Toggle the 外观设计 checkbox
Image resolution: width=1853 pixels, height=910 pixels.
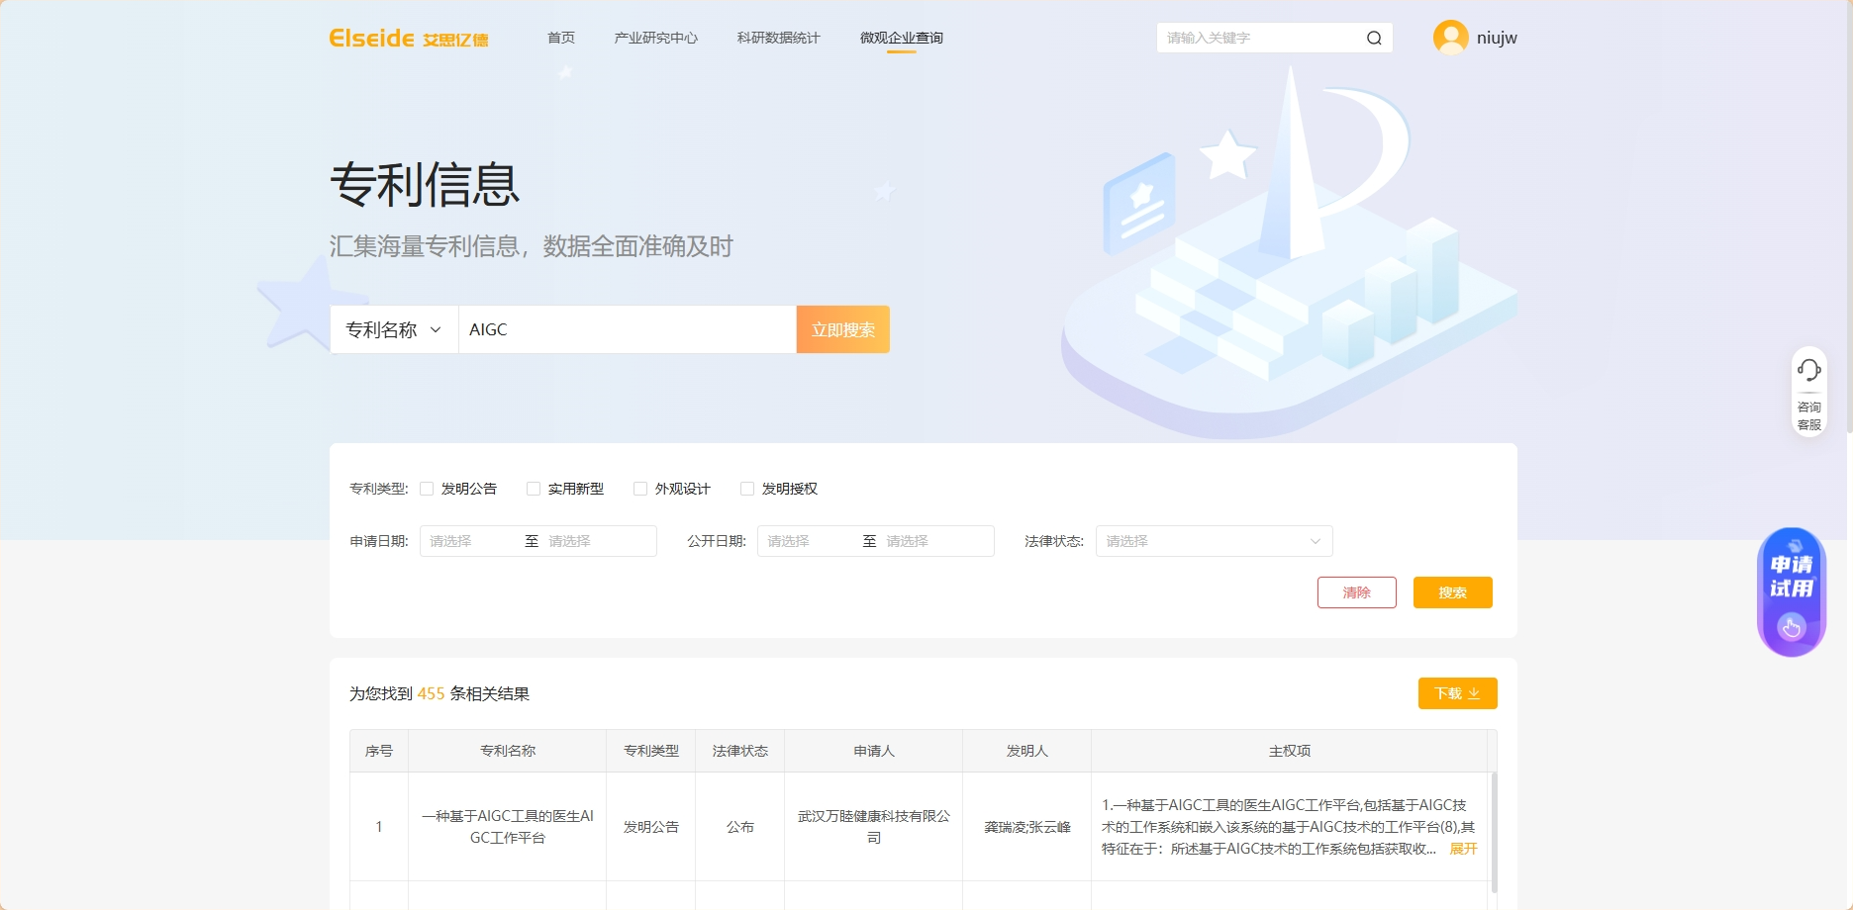[640, 489]
